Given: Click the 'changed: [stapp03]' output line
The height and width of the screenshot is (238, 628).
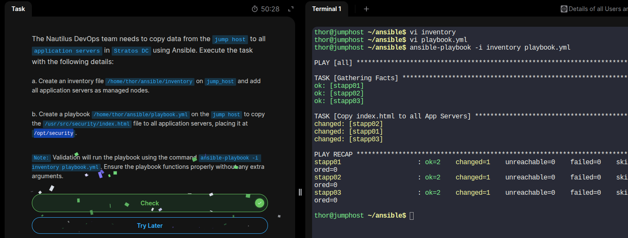Looking at the screenshot, I should click(349, 139).
